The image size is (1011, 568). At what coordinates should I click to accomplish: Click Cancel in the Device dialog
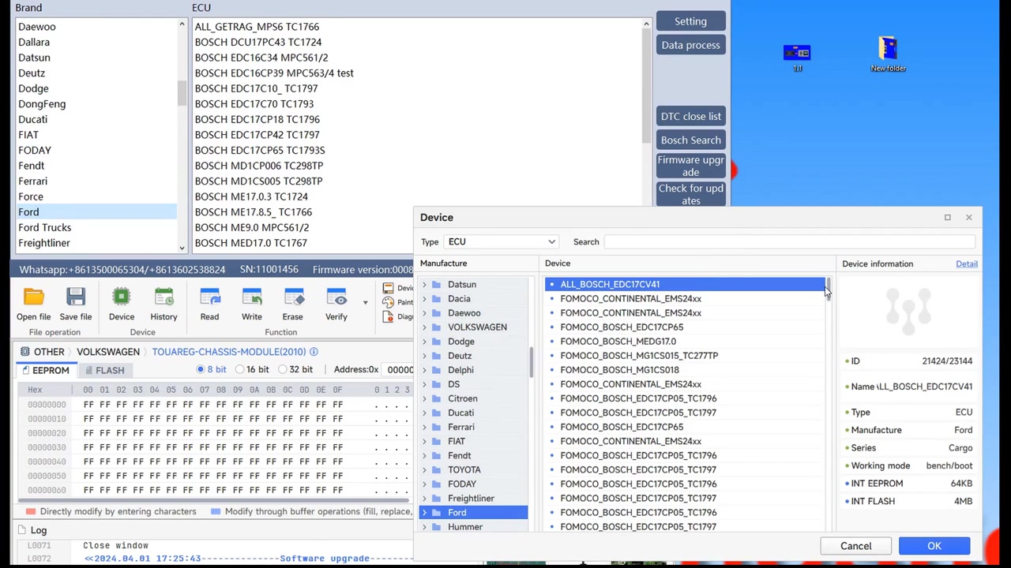pyautogui.click(x=856, y=546)
